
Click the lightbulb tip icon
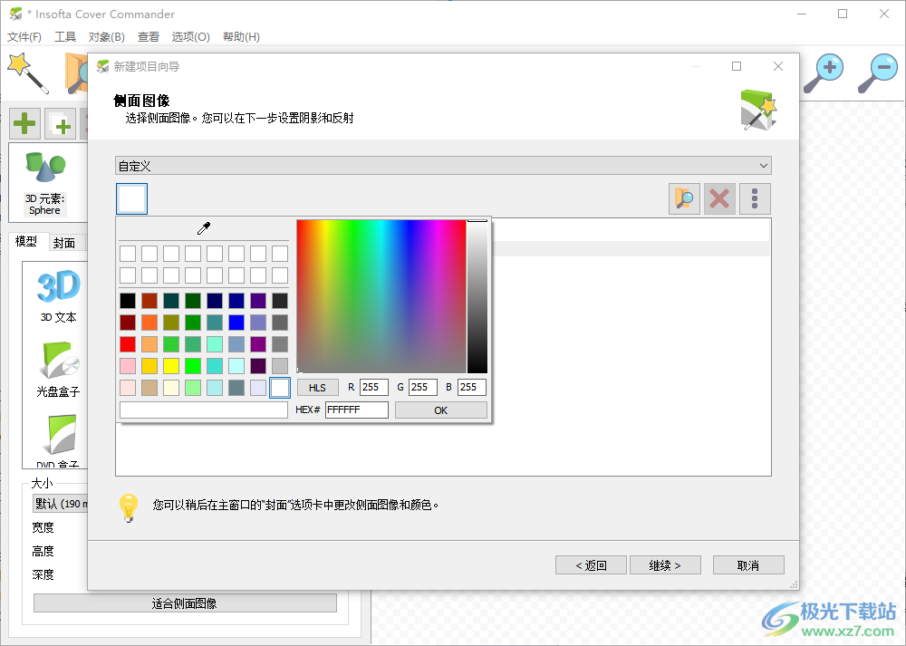click(129, 507)
